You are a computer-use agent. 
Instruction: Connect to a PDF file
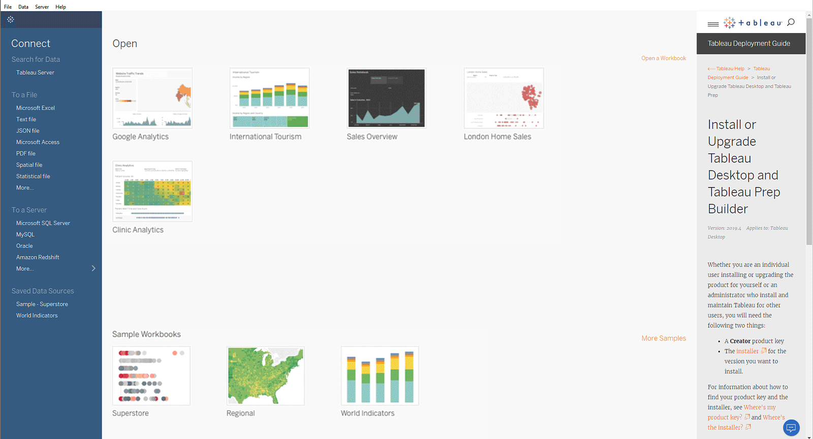point(25,153)
